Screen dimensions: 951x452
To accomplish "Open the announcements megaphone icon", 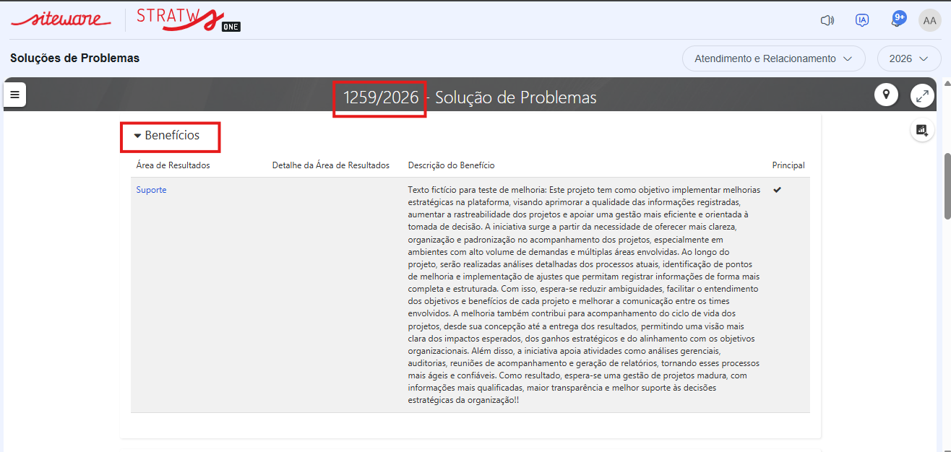I will click(827, 20).
